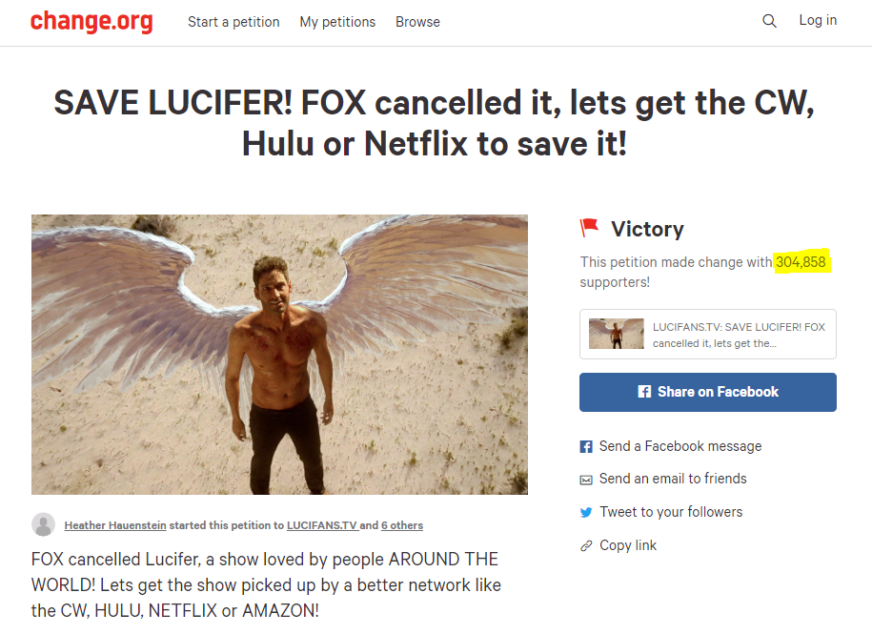
Task: Click the Log in link
Action: (818, 21)
